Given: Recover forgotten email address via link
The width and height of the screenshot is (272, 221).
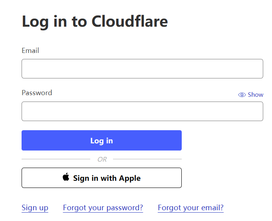Looking at the screenshot, I should pyautogui.click(x=191, y=208).
